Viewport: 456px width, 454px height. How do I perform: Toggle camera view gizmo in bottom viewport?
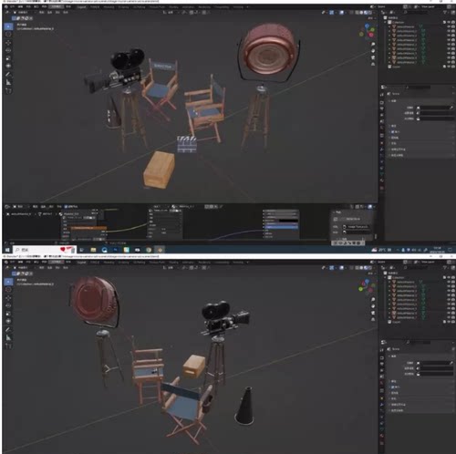373,313
